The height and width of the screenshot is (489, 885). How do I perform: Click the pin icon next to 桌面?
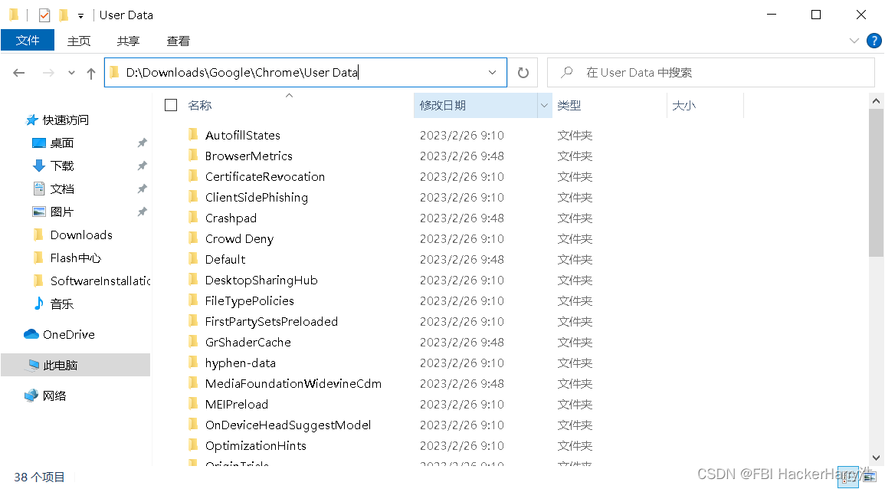coord(143,143)
